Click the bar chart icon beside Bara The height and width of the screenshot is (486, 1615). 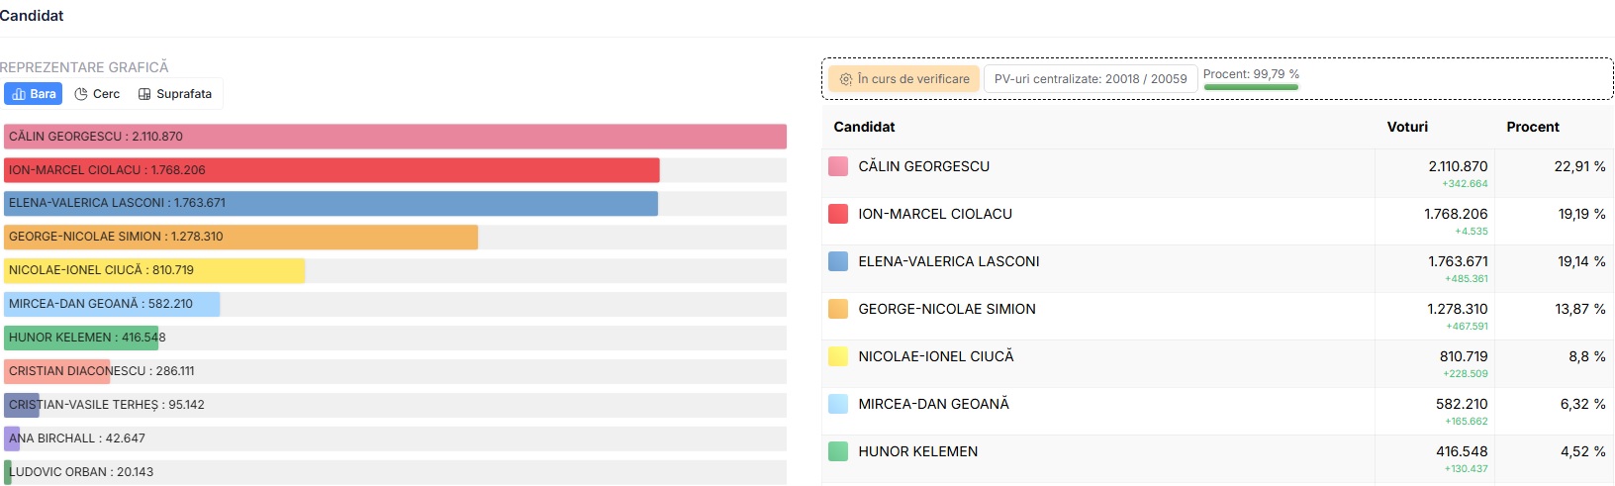coord(19,94)
